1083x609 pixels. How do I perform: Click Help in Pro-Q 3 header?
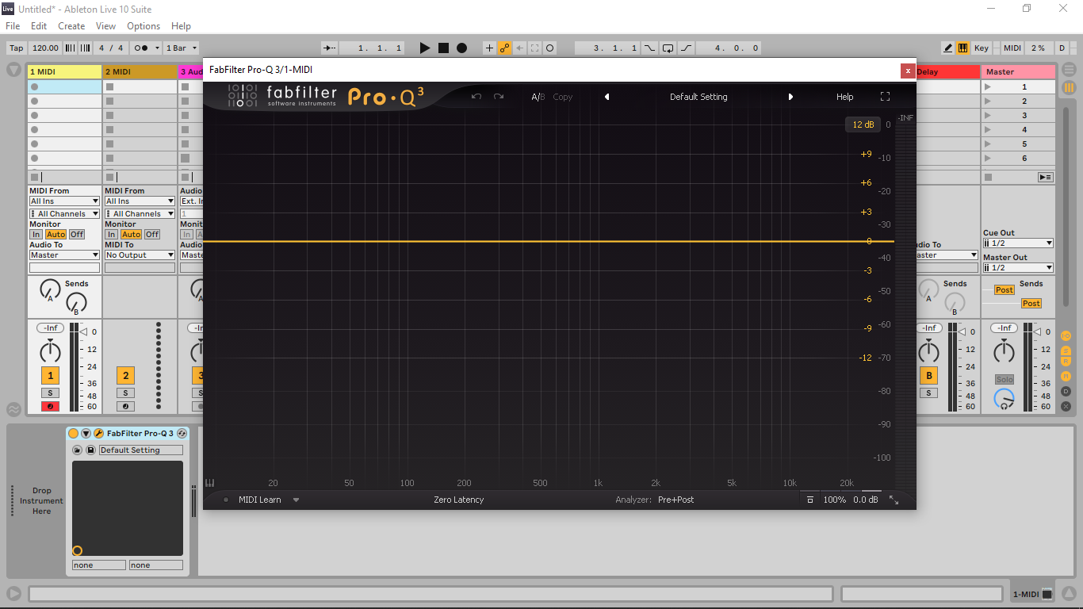pos(845,97)
